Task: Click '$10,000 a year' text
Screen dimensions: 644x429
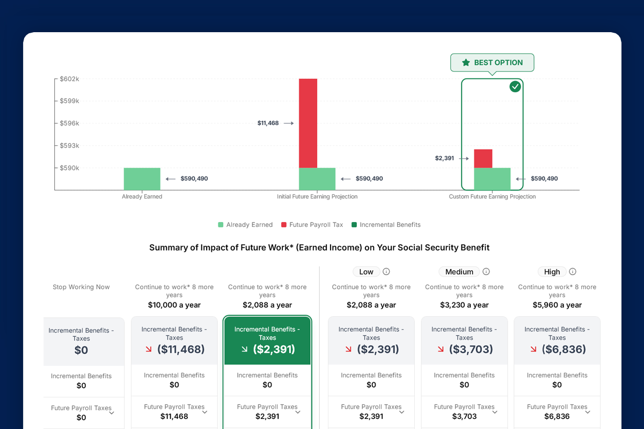Action: [174, 305]
